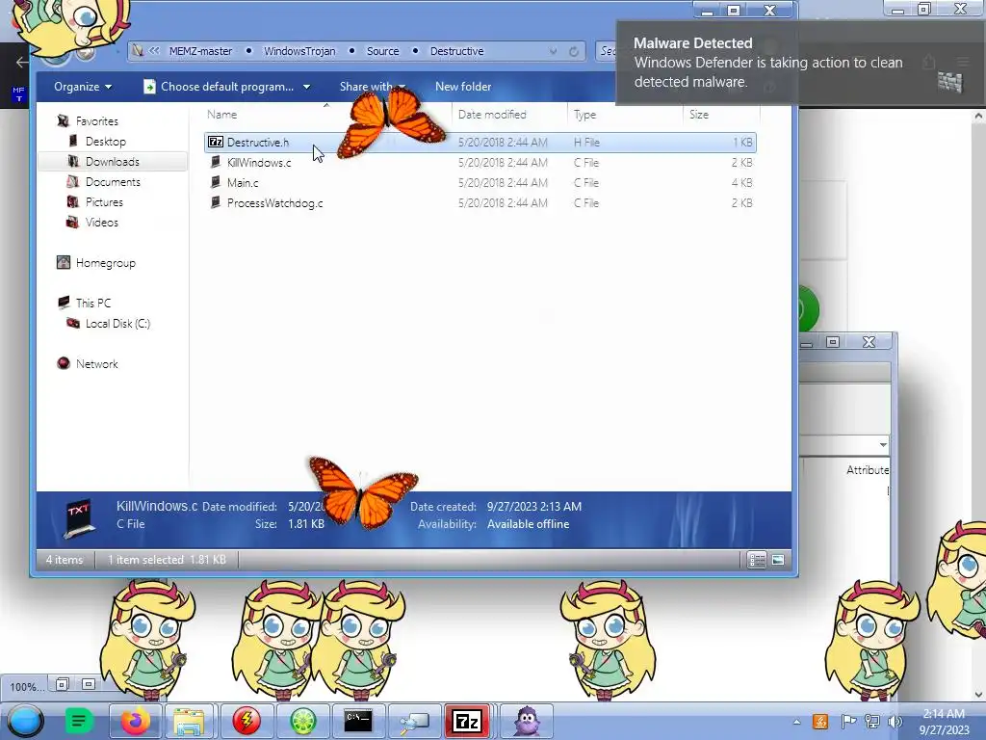Screen dimensions: 986x740
Task: Expand arrow next to Choose default program
Action: click(307, 87)
